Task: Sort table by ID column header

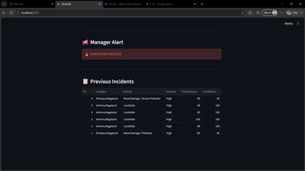Action: point(88,92)
